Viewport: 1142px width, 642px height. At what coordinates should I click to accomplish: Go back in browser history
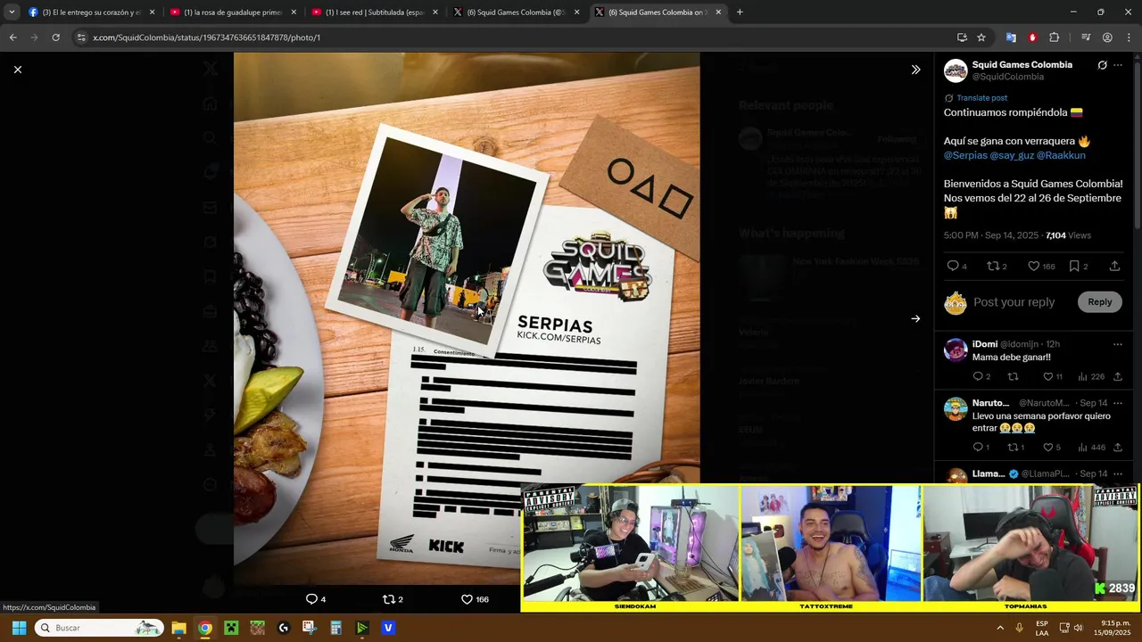pyautogui.click(x=12, y=37)
